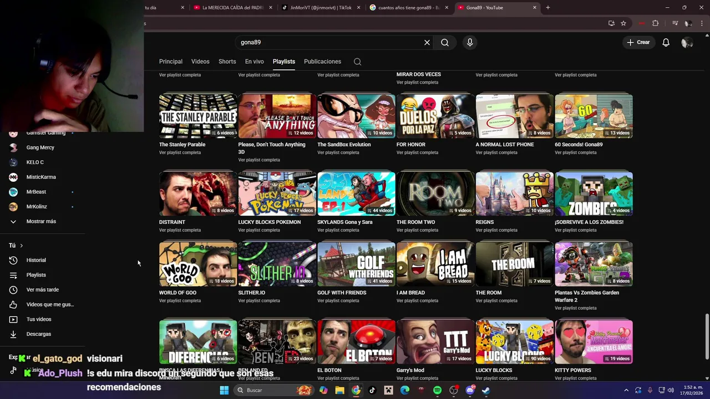Click the search magnifier button
Viewport: 710px width, 399px height.
[445, 42]
